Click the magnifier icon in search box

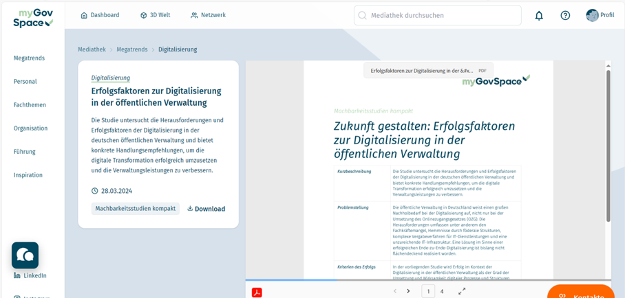tap(362, 16)
